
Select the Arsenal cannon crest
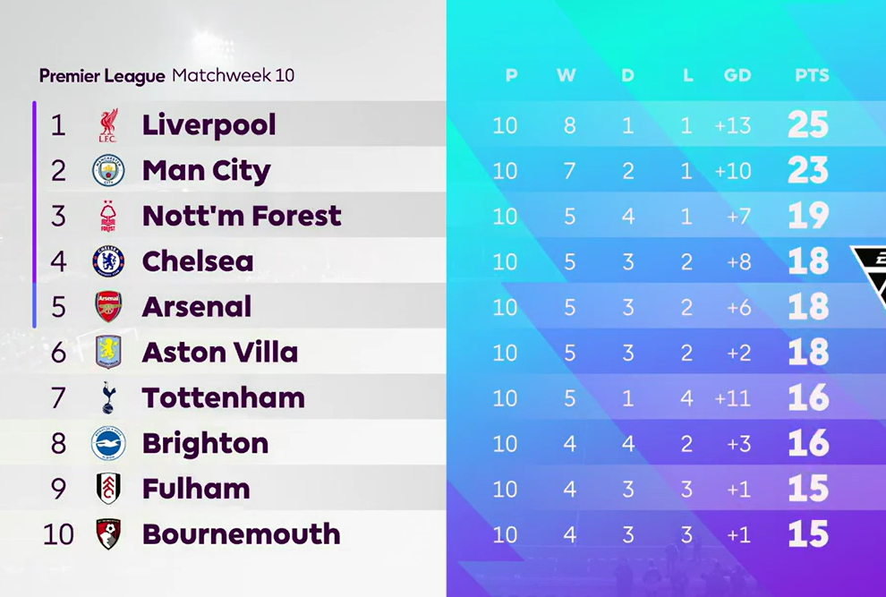pos(108,307)
